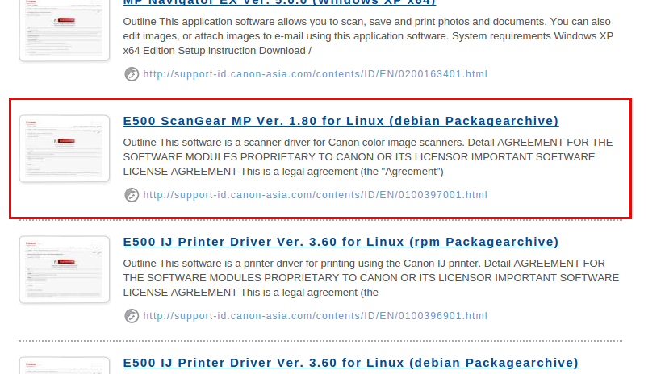Click compass icon beside 0100397001.html URL
The width and height of the screenshot is (665, 374).
coord(132,195)
